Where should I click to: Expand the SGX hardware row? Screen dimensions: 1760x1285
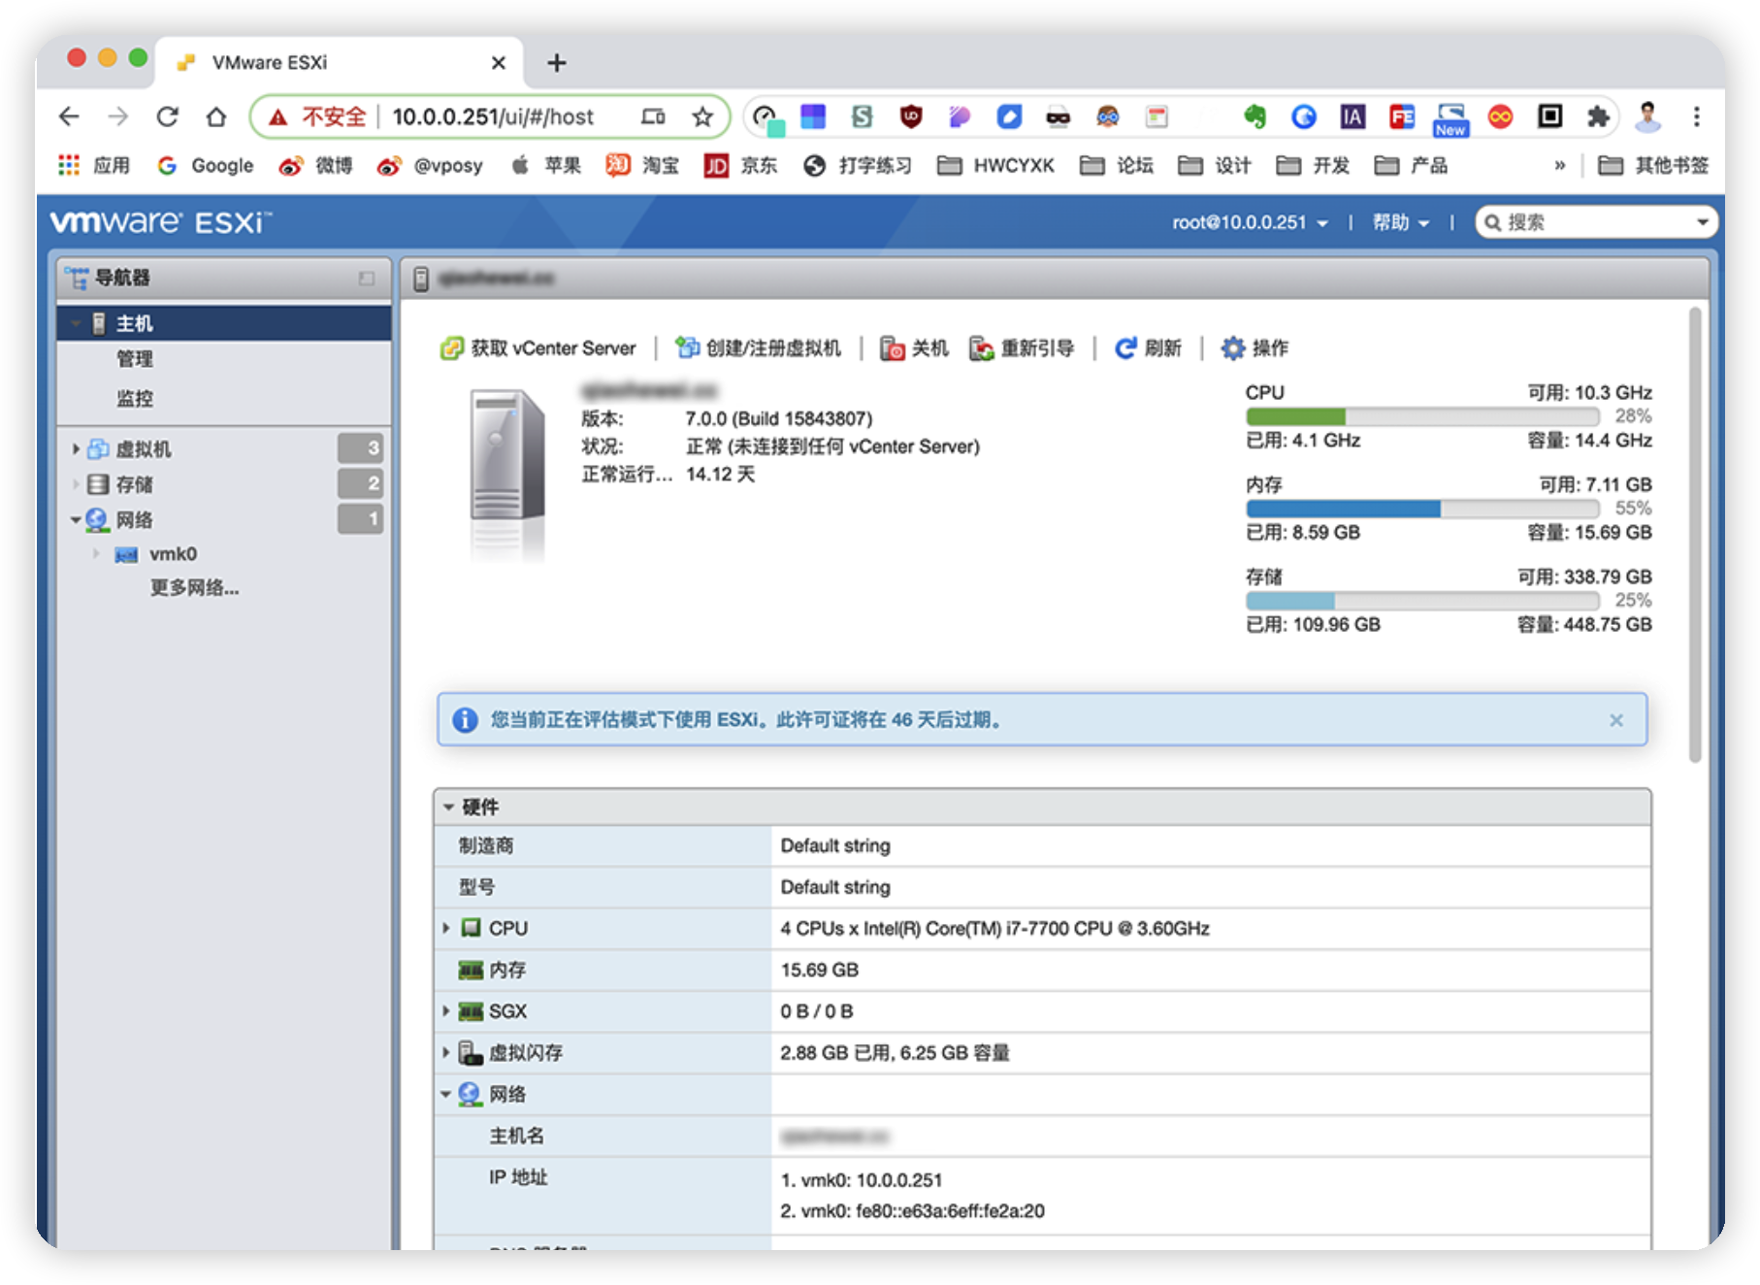pos(446,1011)
